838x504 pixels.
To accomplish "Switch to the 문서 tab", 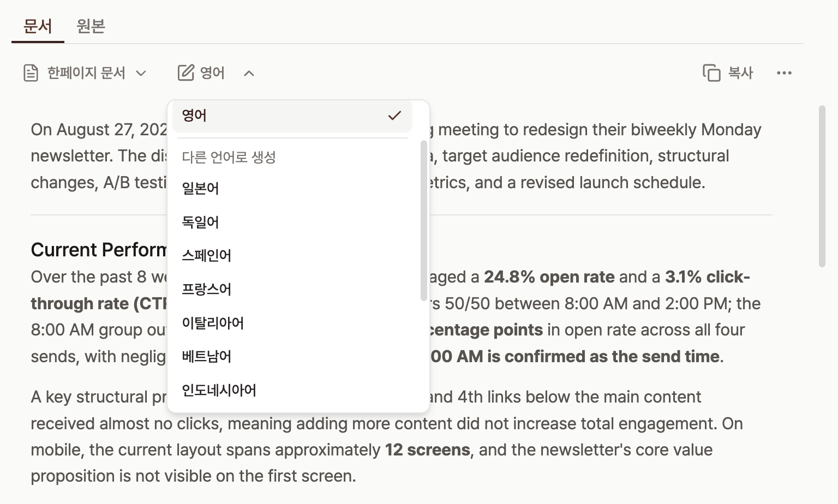I will 38,26.
